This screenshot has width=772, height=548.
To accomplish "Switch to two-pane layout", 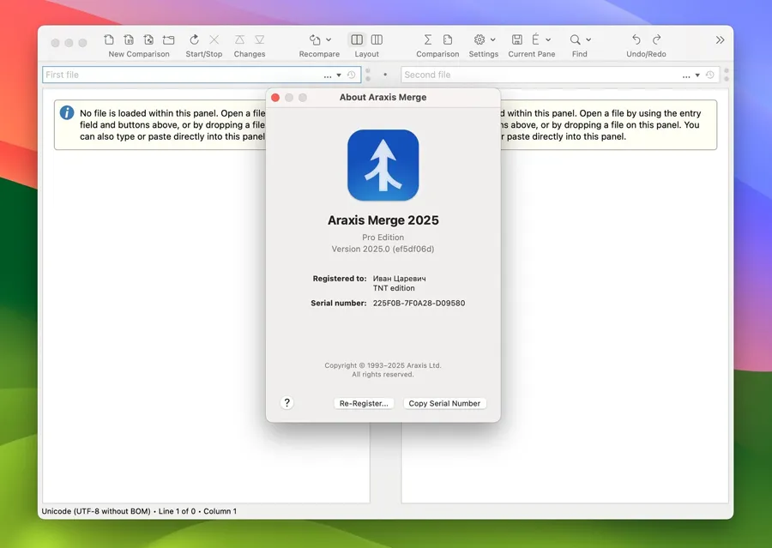I will [x=357, y=40].
